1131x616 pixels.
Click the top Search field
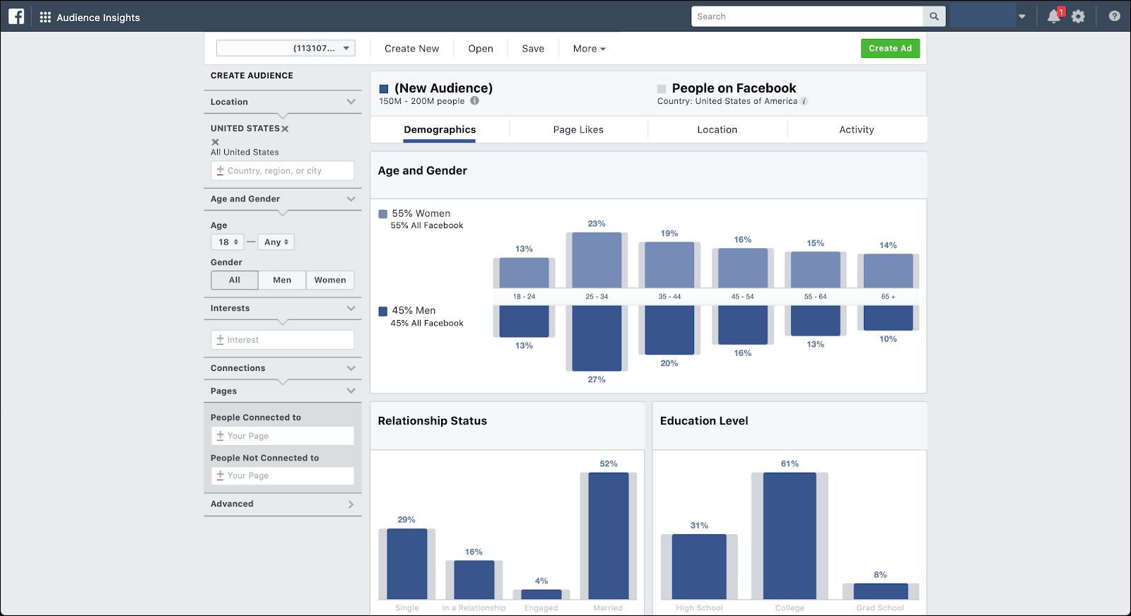point(807,16)
